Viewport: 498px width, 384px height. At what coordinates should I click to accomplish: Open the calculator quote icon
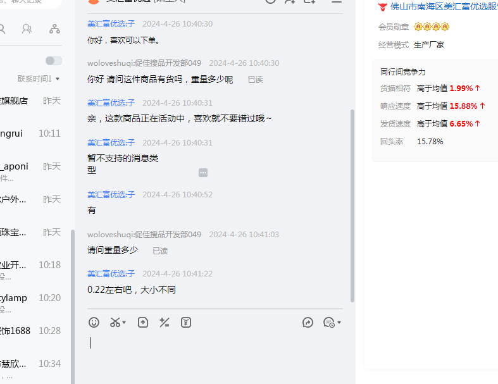click(x=164, y=323)
